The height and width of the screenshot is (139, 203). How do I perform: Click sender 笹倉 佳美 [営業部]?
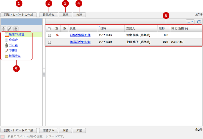[x=138, y=35]
